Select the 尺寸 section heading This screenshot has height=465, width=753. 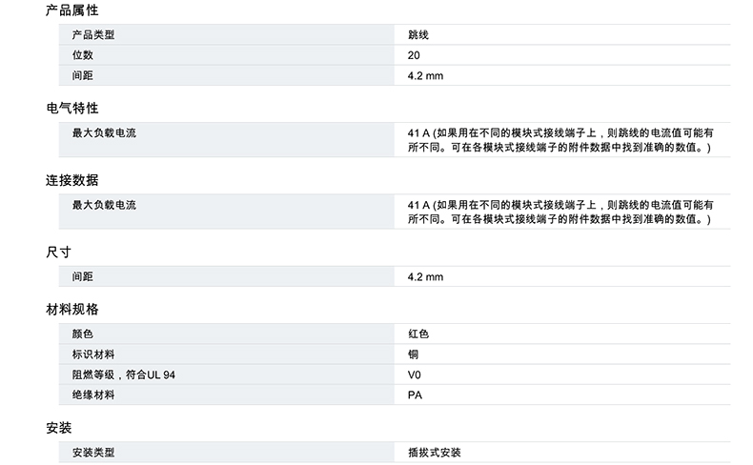(59, 252)
